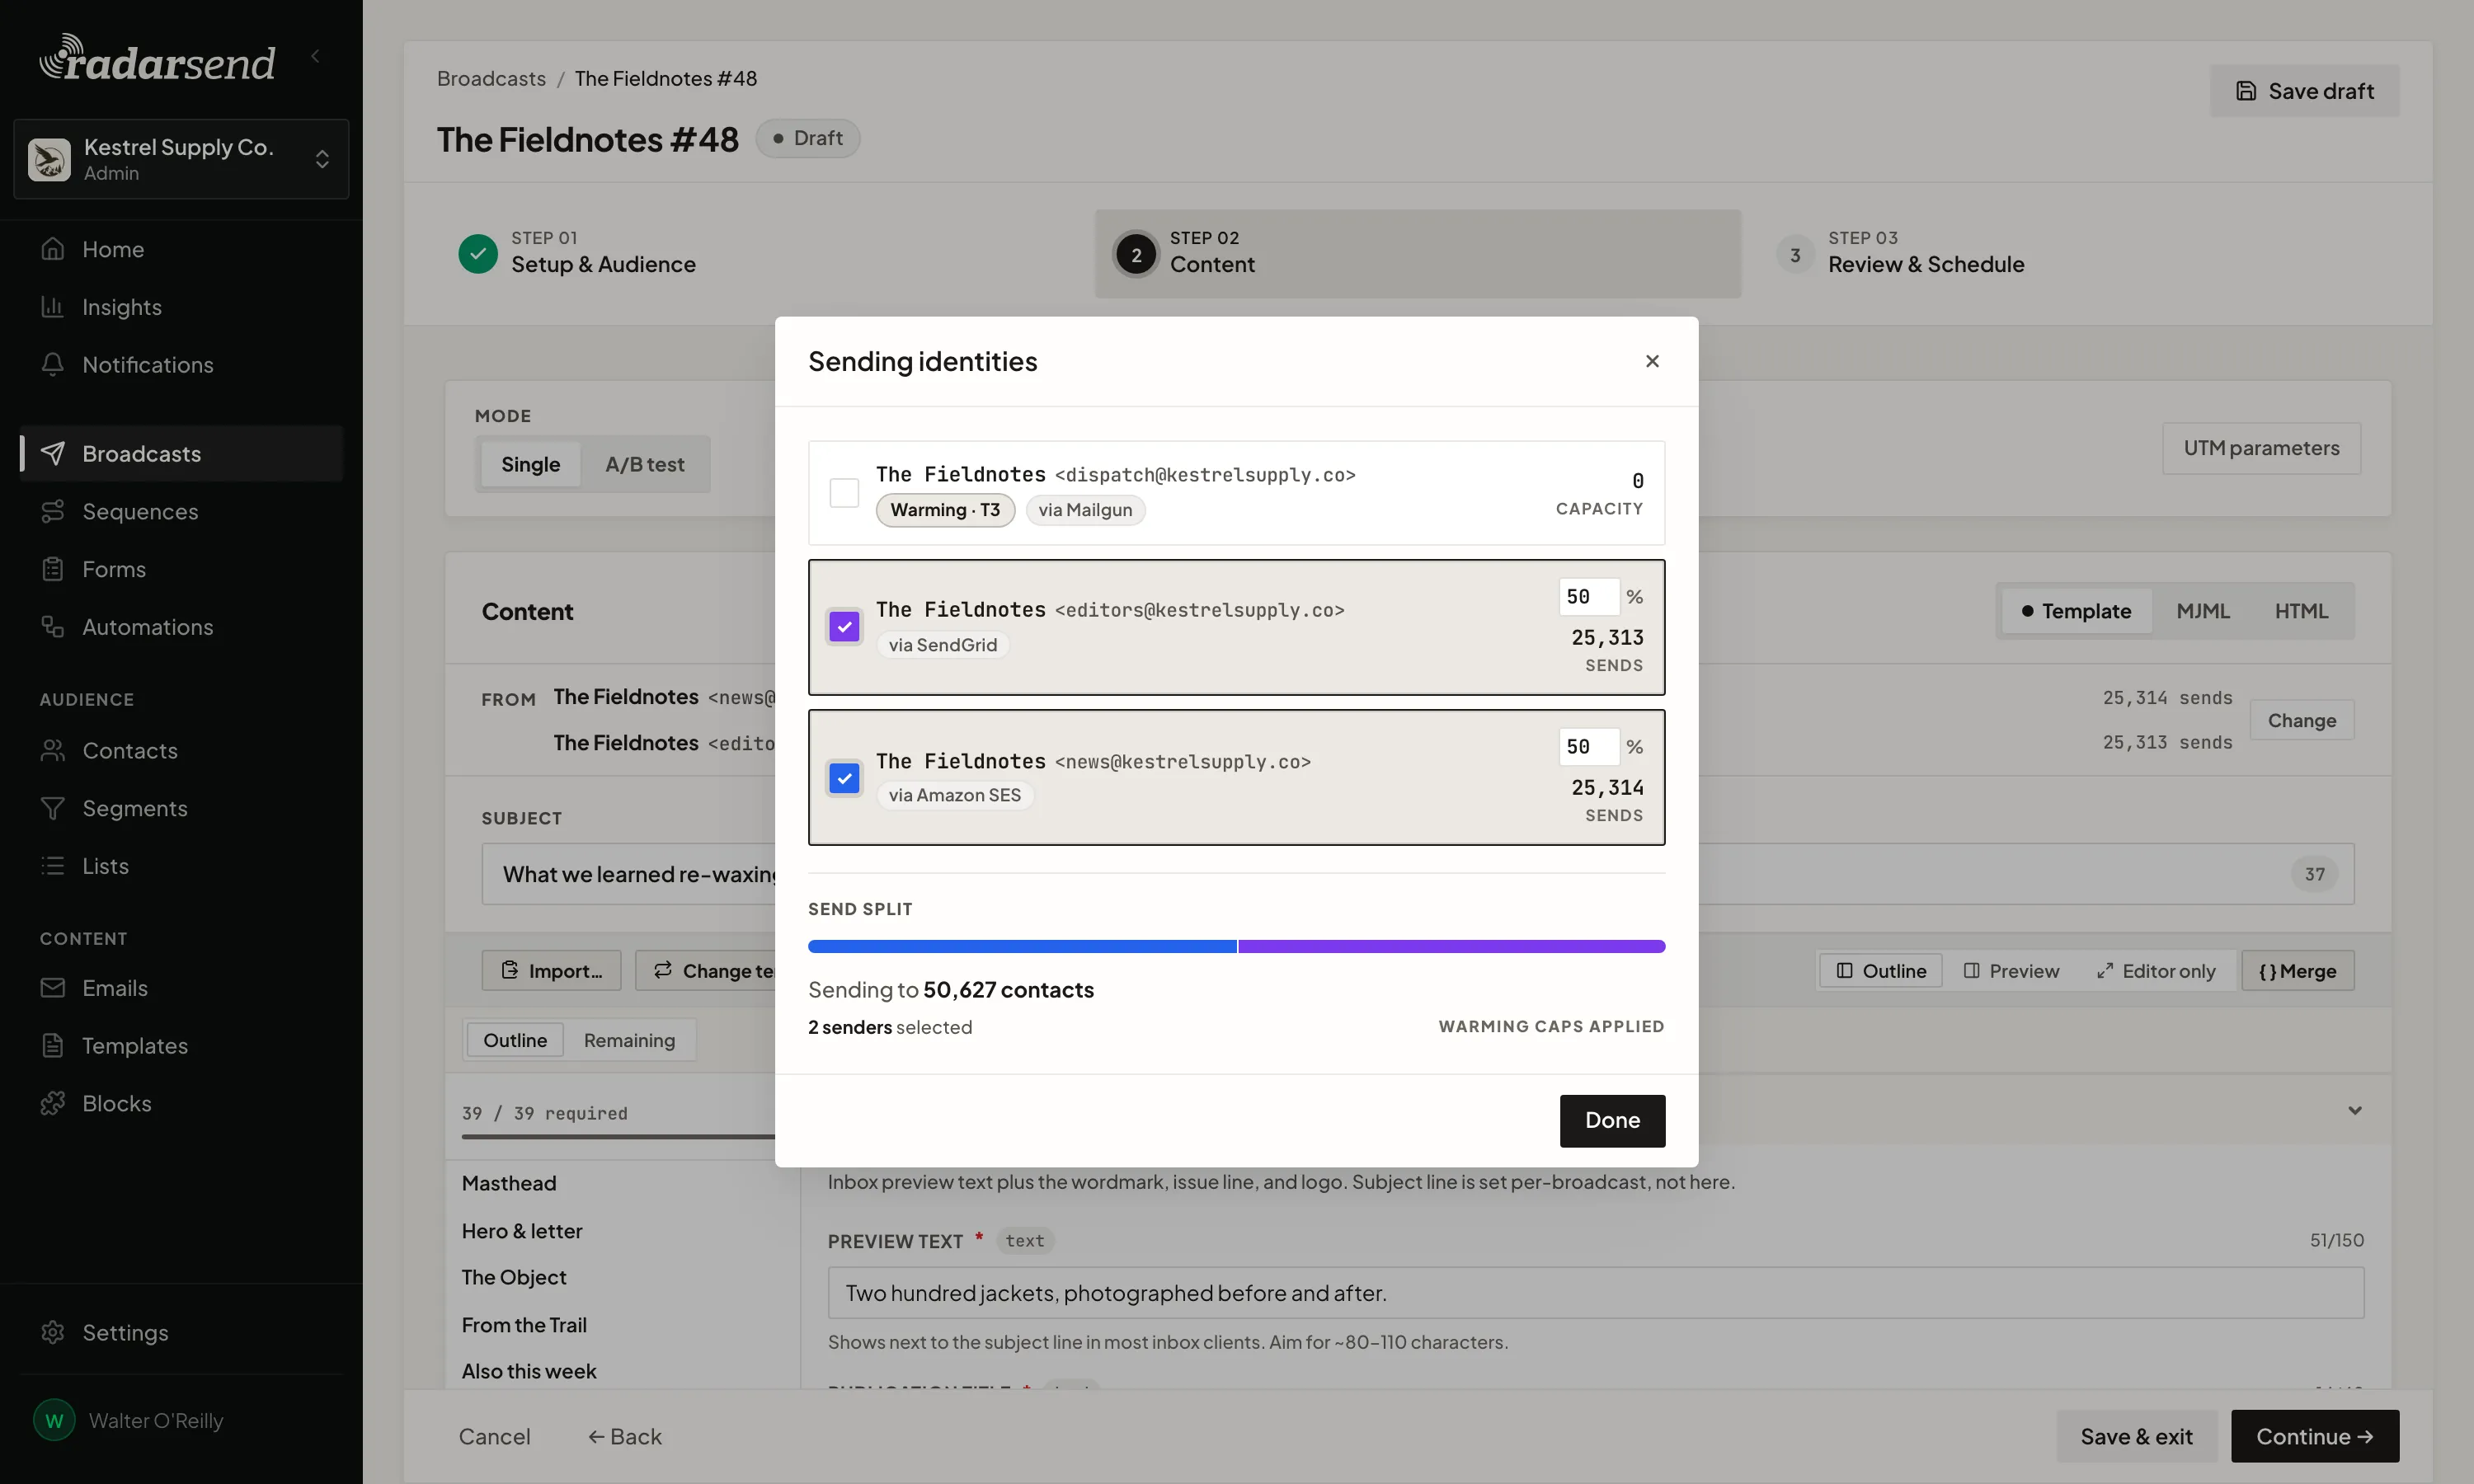Open the Emails envelope icon

[53, 988]
